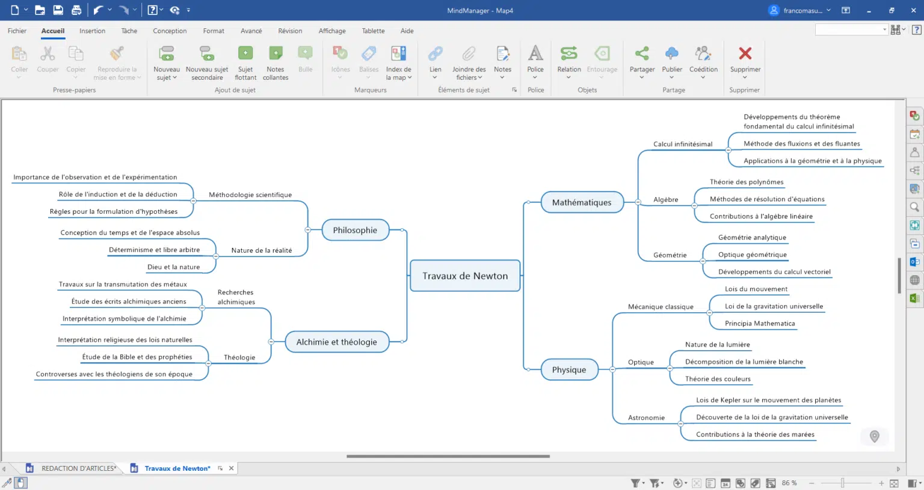The image size is (924, 490).
Task: Collapse the Mathématiques branch toggle
Action: coord(638,202)
